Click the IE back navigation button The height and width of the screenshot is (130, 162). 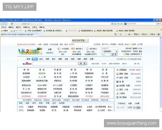point(2,24)
